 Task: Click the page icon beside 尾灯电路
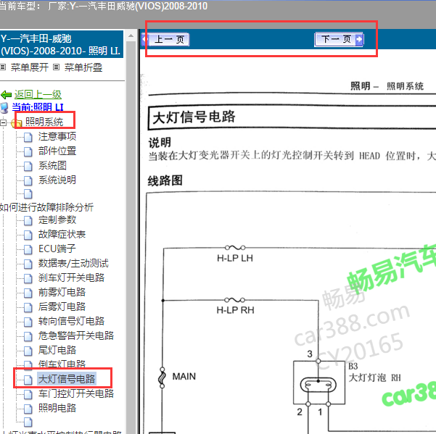point(28,351)
